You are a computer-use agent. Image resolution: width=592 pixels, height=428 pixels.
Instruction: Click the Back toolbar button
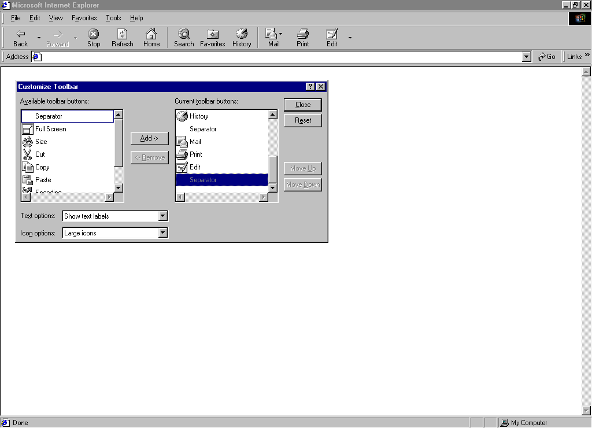pyautogui.click(x=20, y=38)
